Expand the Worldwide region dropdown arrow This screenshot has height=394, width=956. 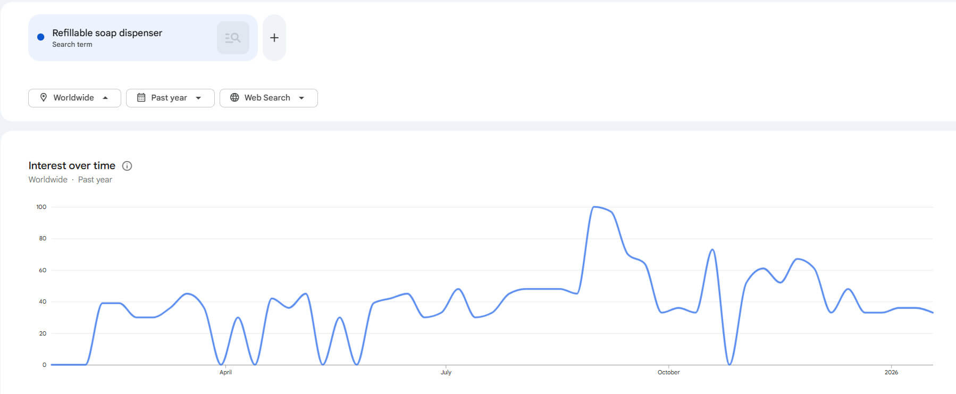[105, 98]
